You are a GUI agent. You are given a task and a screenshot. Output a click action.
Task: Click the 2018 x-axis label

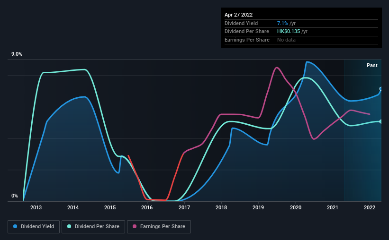(221, 207)
